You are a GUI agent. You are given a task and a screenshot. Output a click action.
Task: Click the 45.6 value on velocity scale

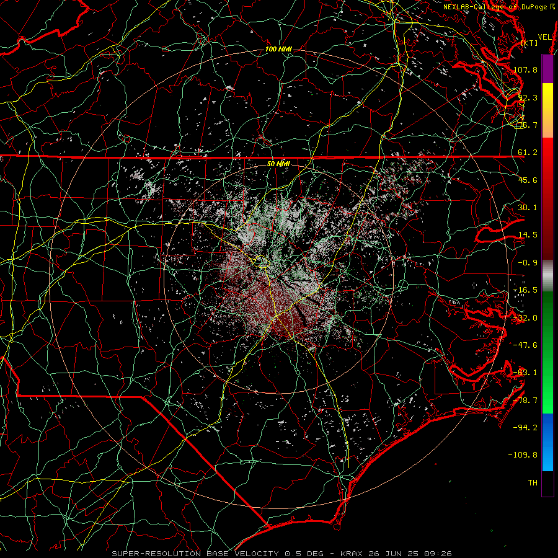click(x=528, y=180)
